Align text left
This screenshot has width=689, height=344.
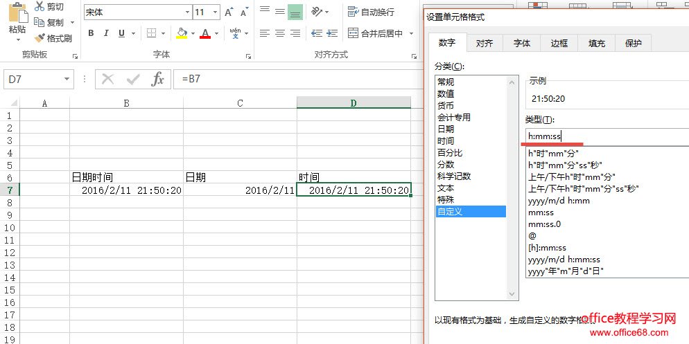pyautogui.click(x=265, y=33)
